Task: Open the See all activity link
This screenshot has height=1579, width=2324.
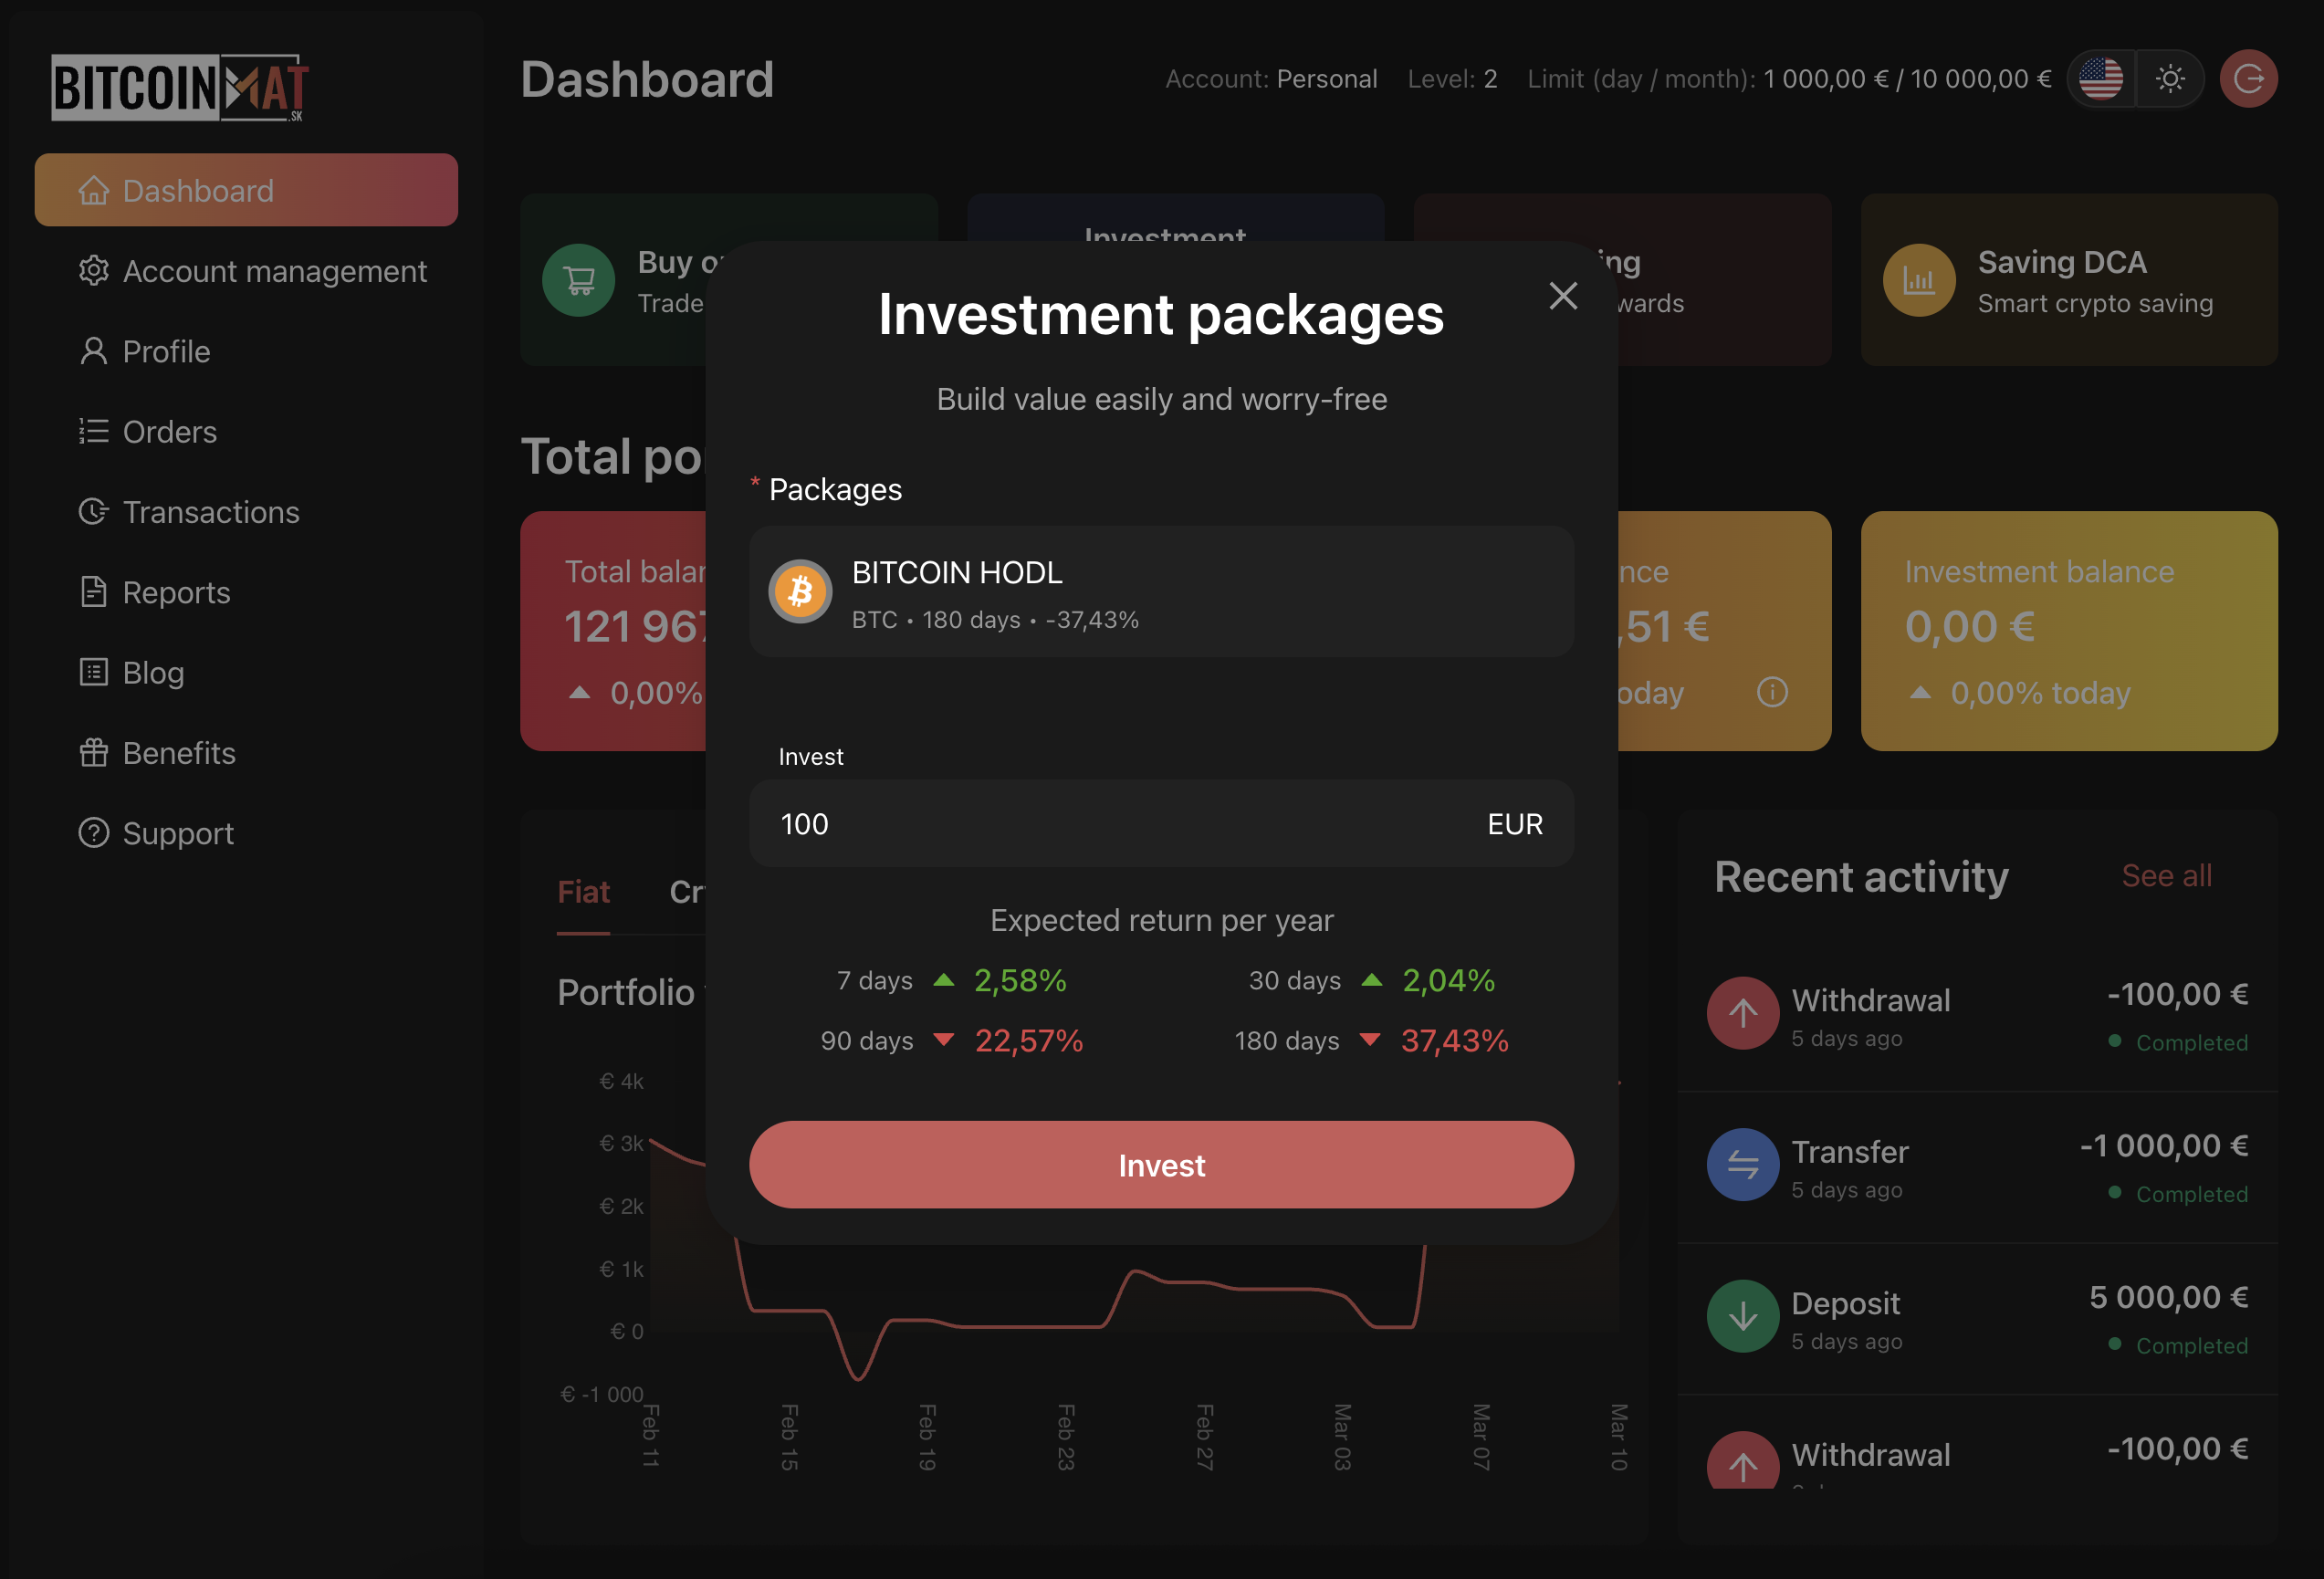Action: [2166, 875]
